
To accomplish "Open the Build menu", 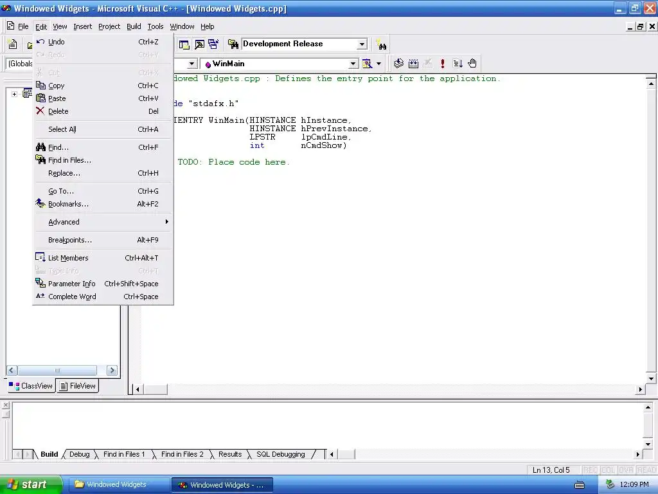I will click(134, 26).
